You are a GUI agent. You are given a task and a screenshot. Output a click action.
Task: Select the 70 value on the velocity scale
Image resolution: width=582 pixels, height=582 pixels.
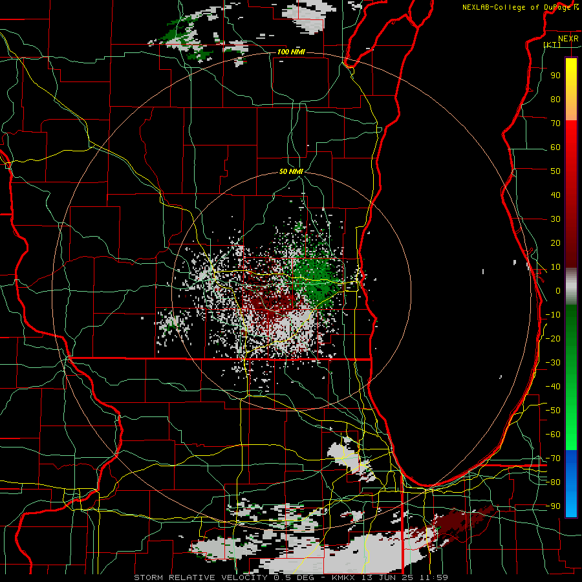[x=555, y=124]
